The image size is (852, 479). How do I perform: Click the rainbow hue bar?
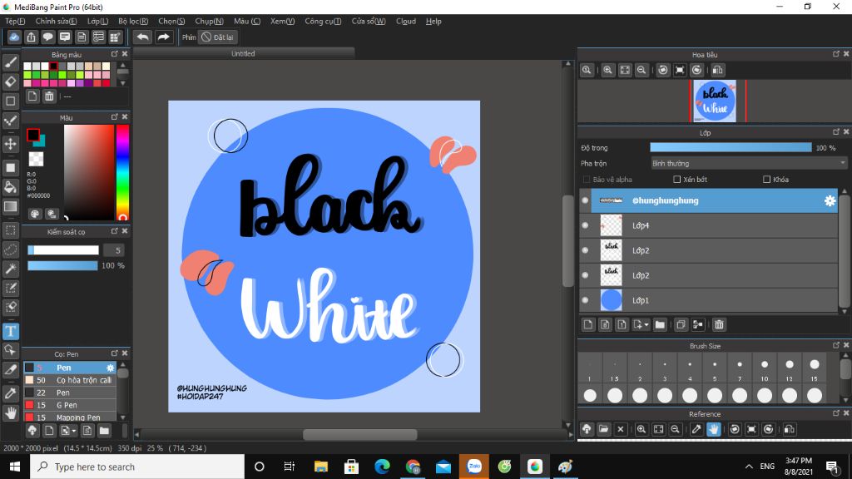tap(123, 172)
